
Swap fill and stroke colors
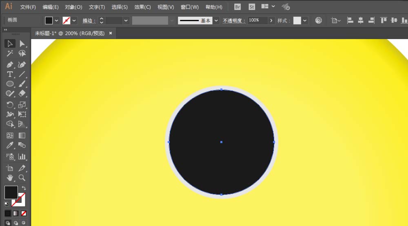[24, 188]
